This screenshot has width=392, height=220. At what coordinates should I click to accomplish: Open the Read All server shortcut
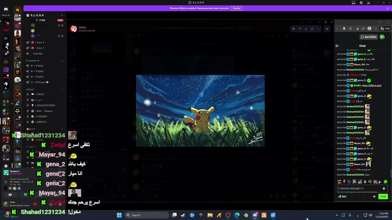pos(6,15)
